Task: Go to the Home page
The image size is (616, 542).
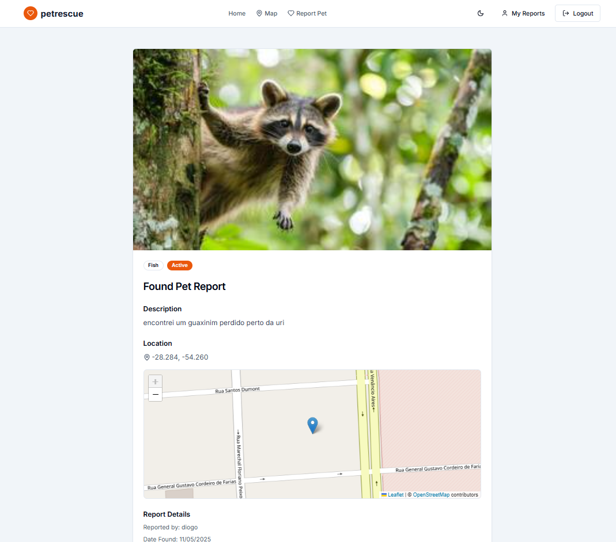Action: [237, 13]
